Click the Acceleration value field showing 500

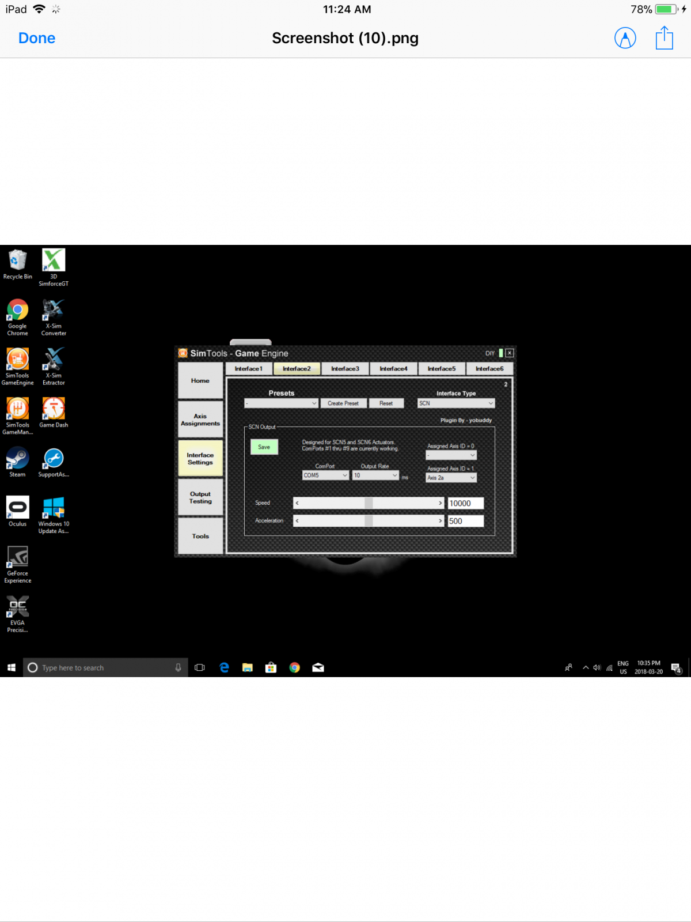click(466, 521)
